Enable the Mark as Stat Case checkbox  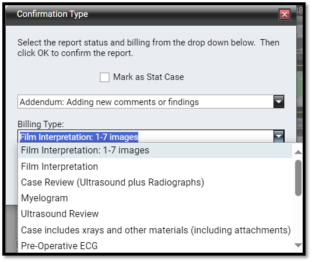(104, 77)
